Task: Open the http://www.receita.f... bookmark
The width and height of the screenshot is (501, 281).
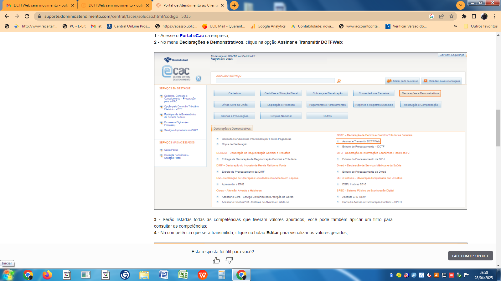Action: 36,26
